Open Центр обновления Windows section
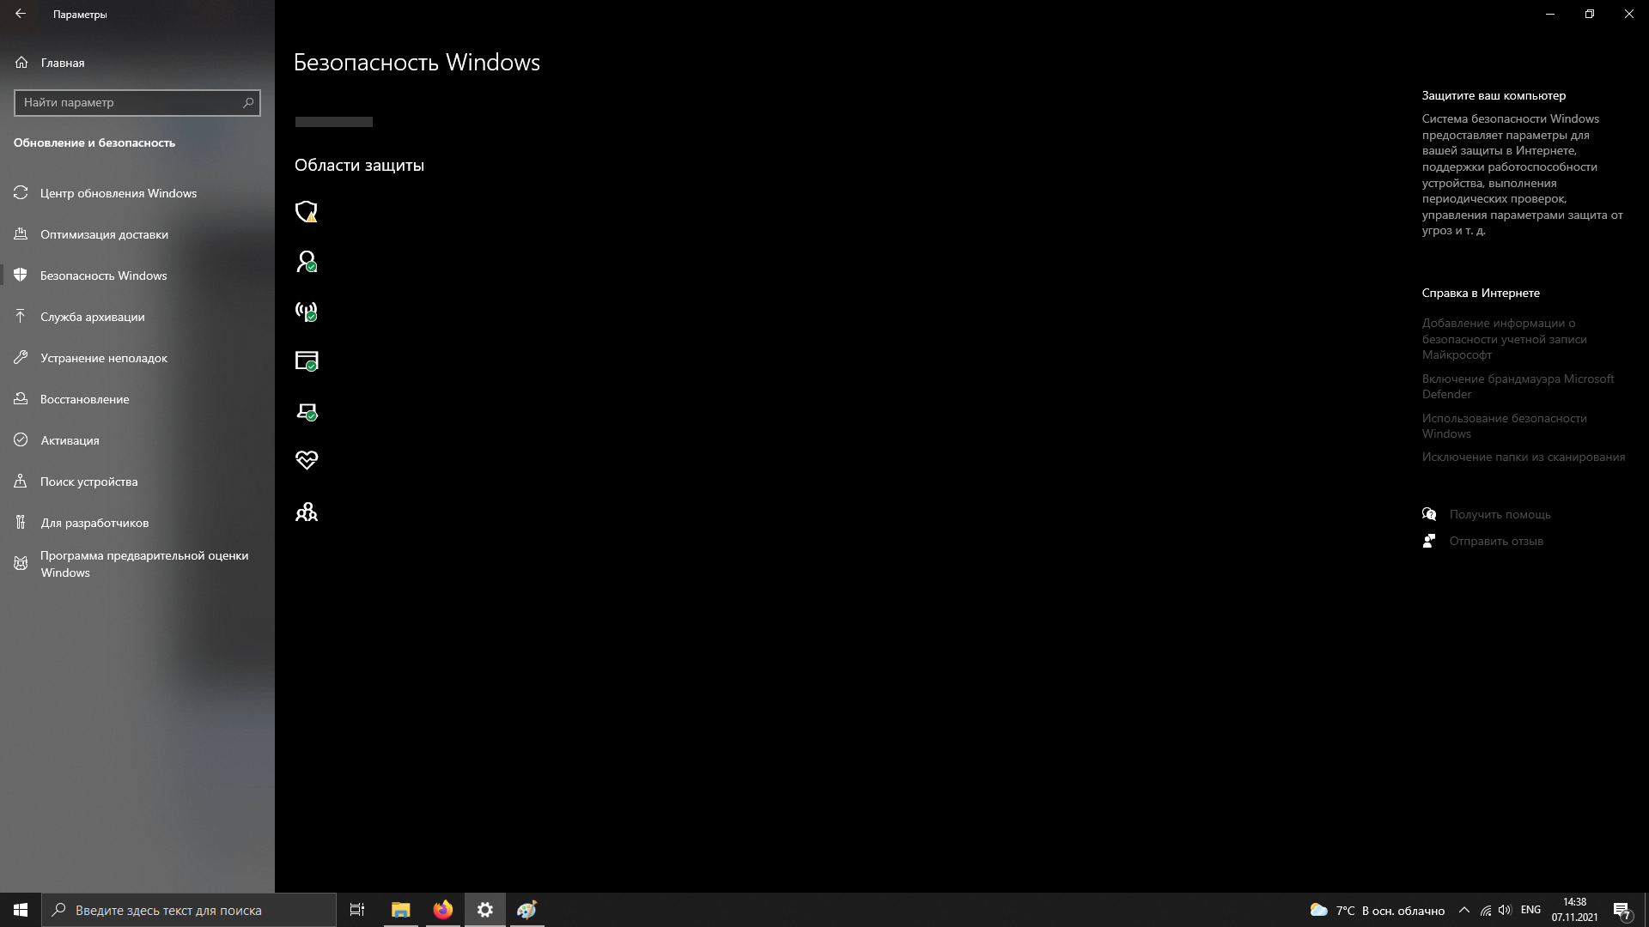Image resolution: width=1649 pixels, height=927 pixels. click(x=137, y=193)
